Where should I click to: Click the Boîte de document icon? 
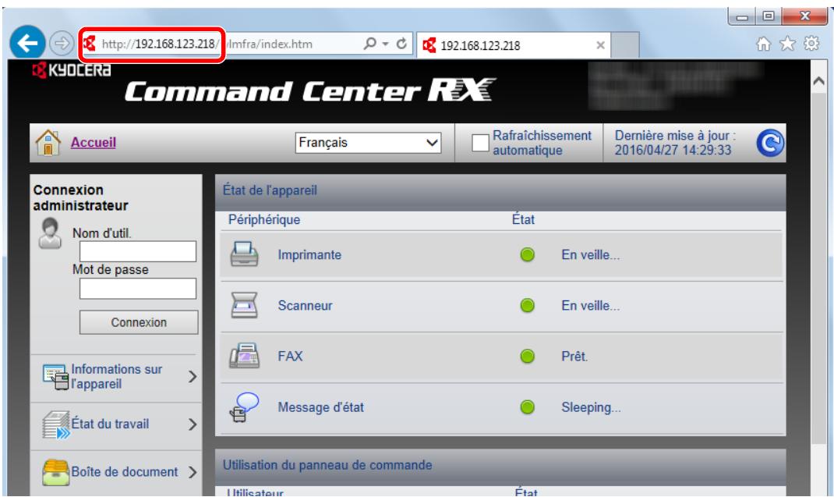point(56,472)
